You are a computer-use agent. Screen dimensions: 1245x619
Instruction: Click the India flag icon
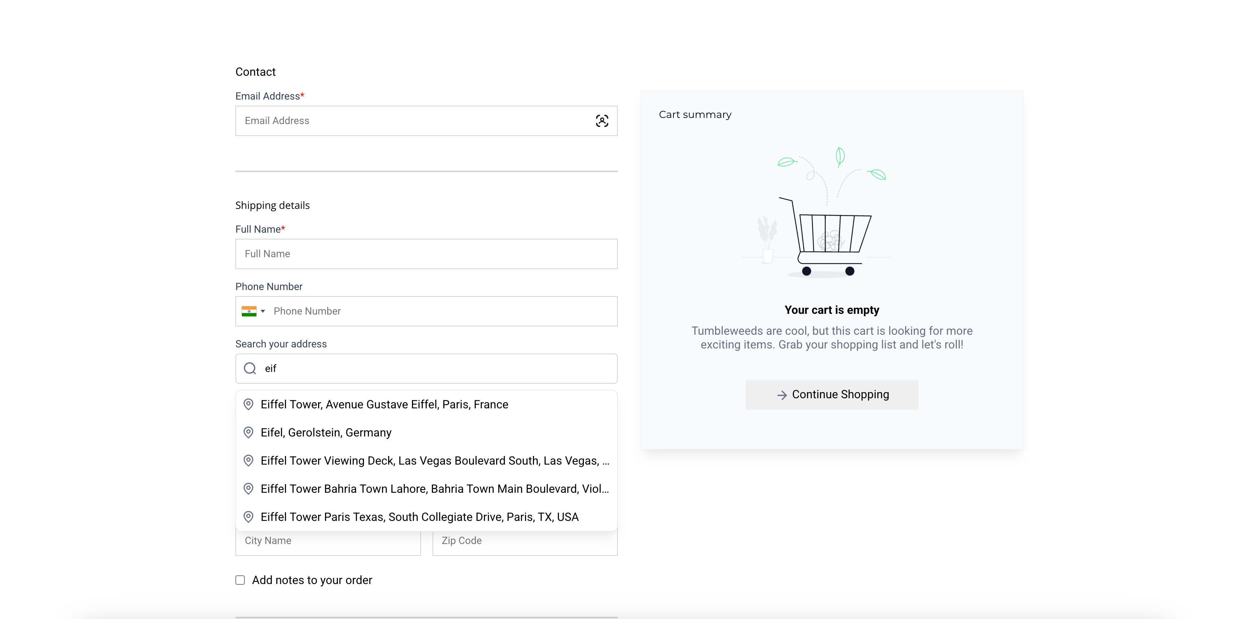[249, 311]
